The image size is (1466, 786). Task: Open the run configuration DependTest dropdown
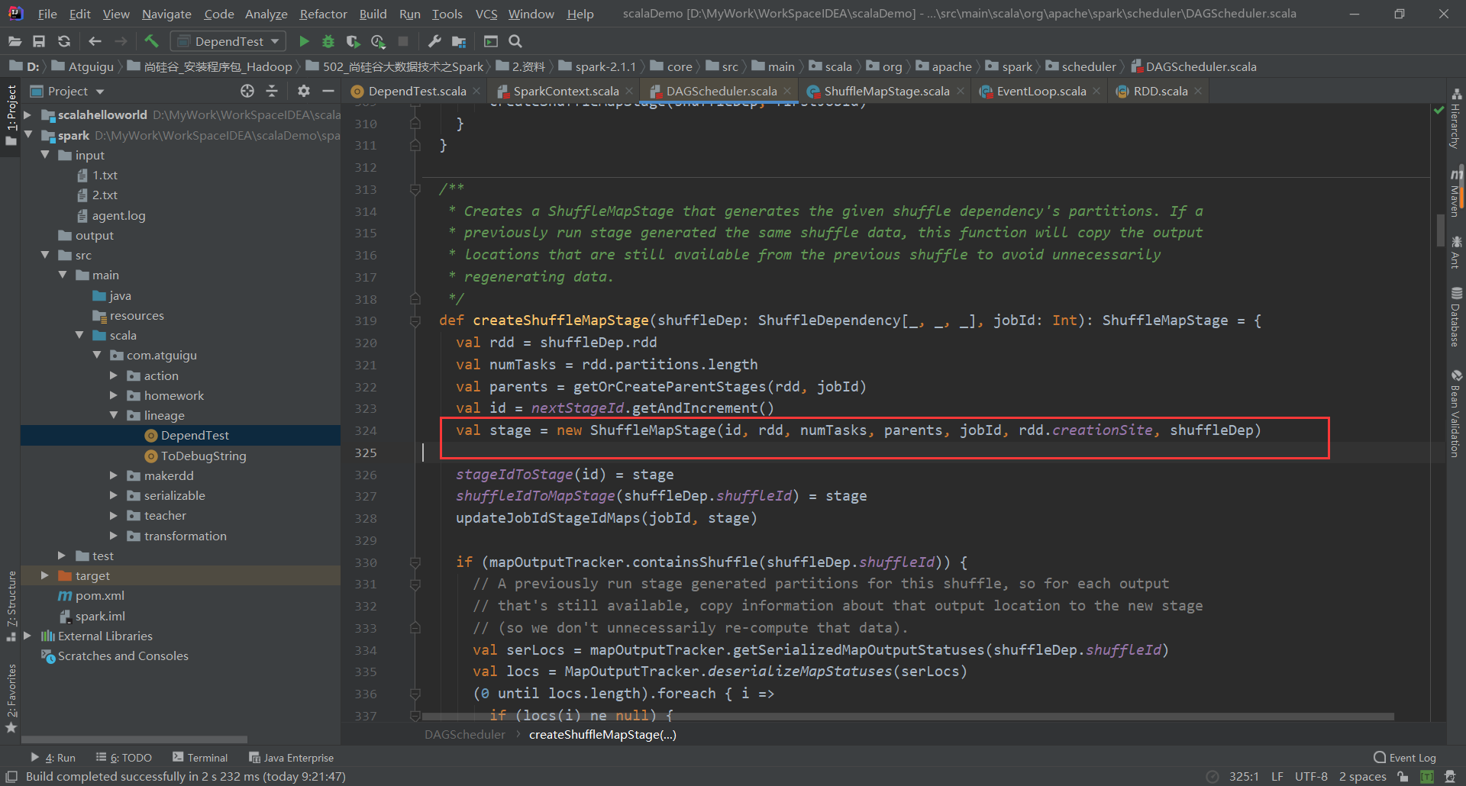[228, 41]
